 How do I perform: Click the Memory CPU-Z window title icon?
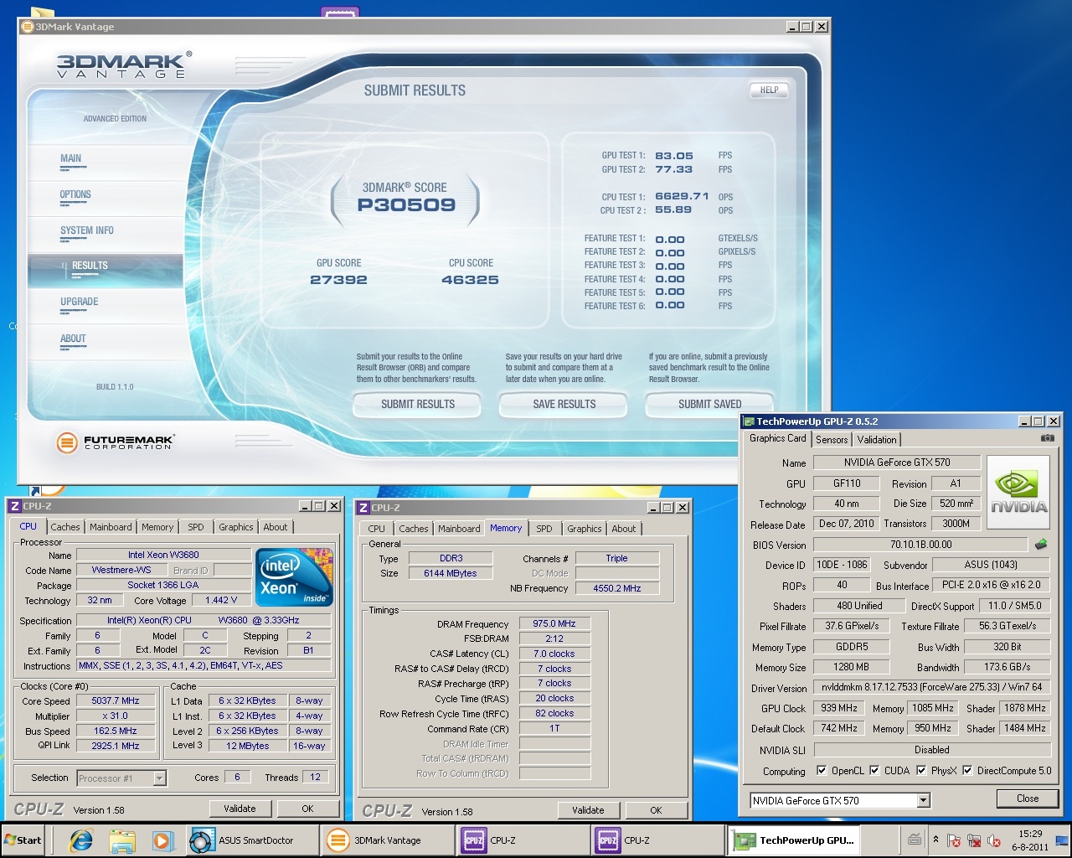click(x=363, y=508)
